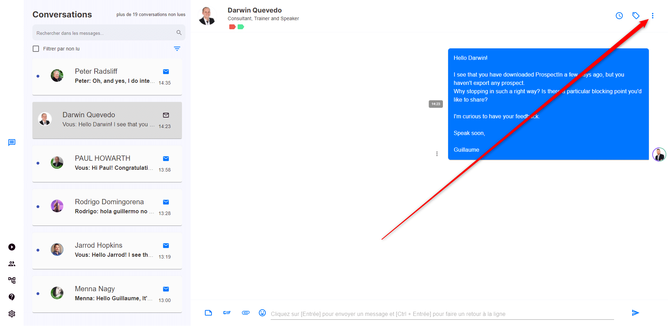The height and width of the screenshot is (326, 668).
Task: Click the play tutorial icon in sidebar
Action: (x=12, y=247)
